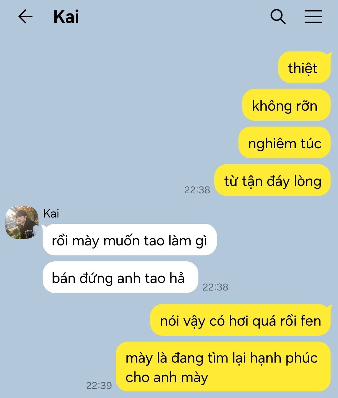
Task: Click the words "cho anh mày" in last bubble
Action: [x=167, y=377]
